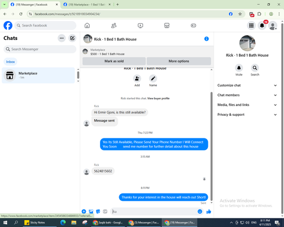This screenshot has width=284, height=227.
Task: Open the Marketplace chat in list
Action: tap(38, 75)
